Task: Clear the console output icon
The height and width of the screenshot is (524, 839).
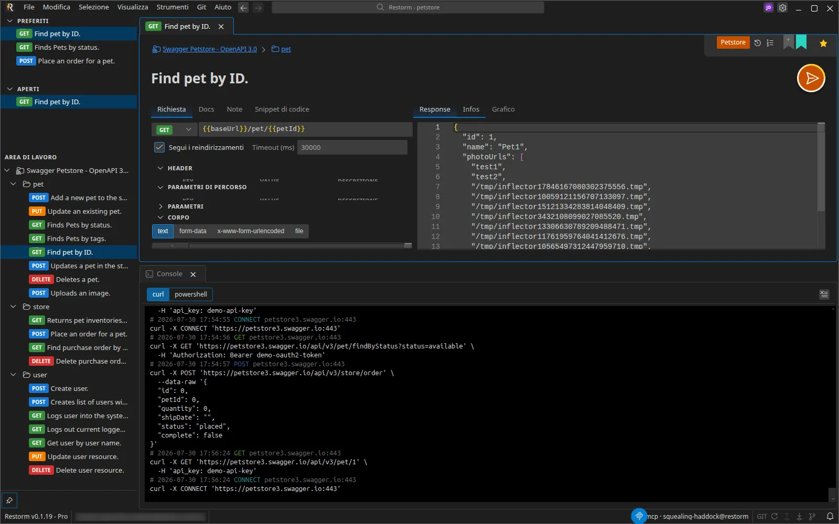Action: 824,294
